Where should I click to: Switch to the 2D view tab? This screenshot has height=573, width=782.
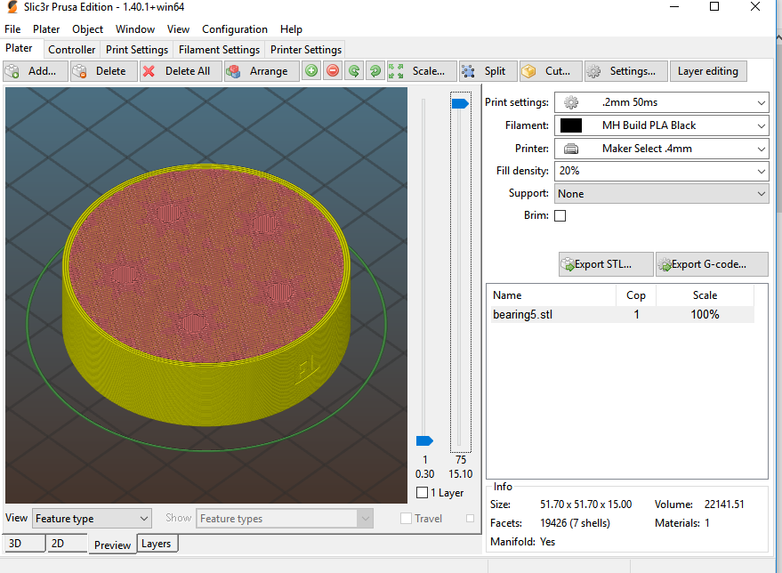67,543
